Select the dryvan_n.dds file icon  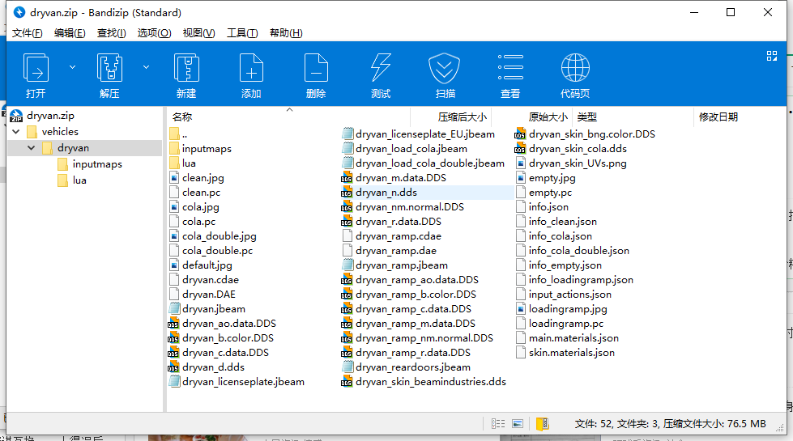347,193
